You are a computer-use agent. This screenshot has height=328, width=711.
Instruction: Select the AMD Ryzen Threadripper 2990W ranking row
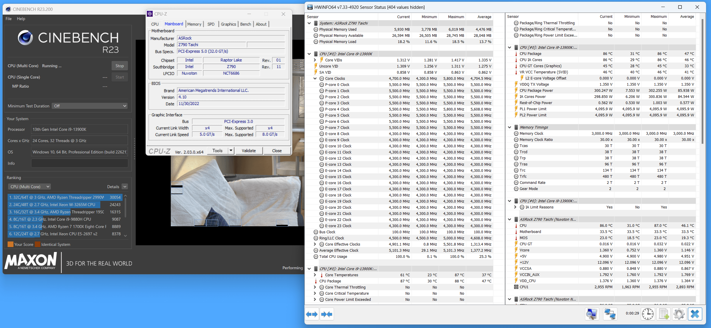coord(65,197)
